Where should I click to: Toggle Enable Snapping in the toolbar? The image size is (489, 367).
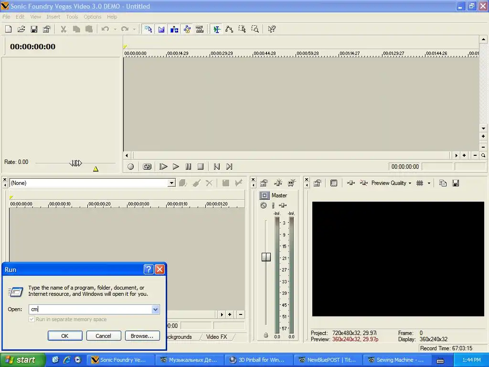[x=148, y=29]
